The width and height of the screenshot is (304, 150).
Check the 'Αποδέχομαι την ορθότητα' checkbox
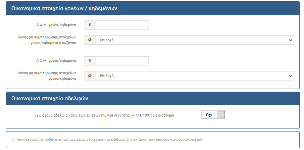coord(13,139)
